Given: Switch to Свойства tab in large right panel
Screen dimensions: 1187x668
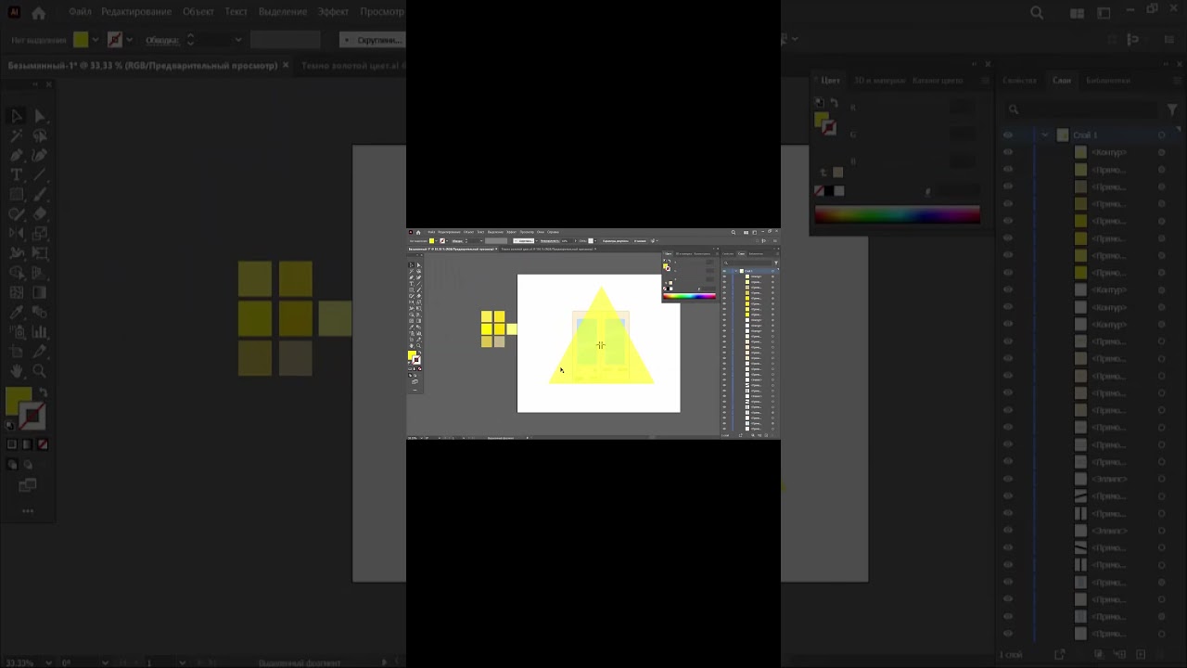Looking at the screenshot, I should pos(1019,81).
